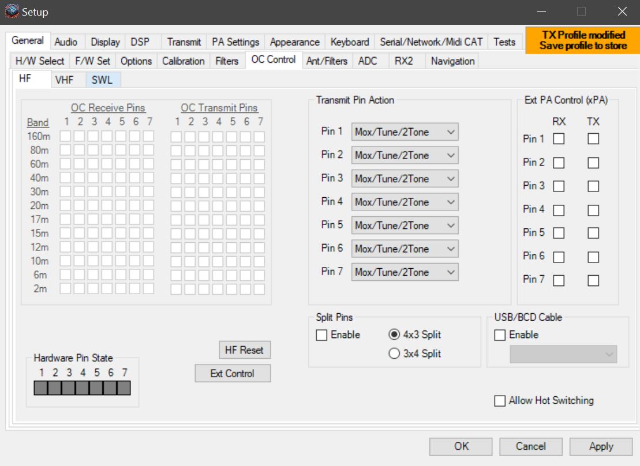
Task: Expand Pin 4 transmit action dropdown
Action: point(405,202)
